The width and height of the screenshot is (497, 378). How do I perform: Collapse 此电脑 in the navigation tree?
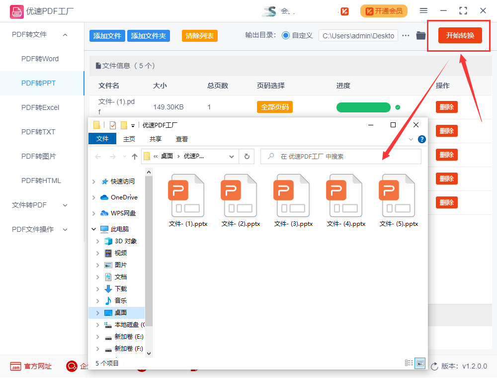coord(93,229)
